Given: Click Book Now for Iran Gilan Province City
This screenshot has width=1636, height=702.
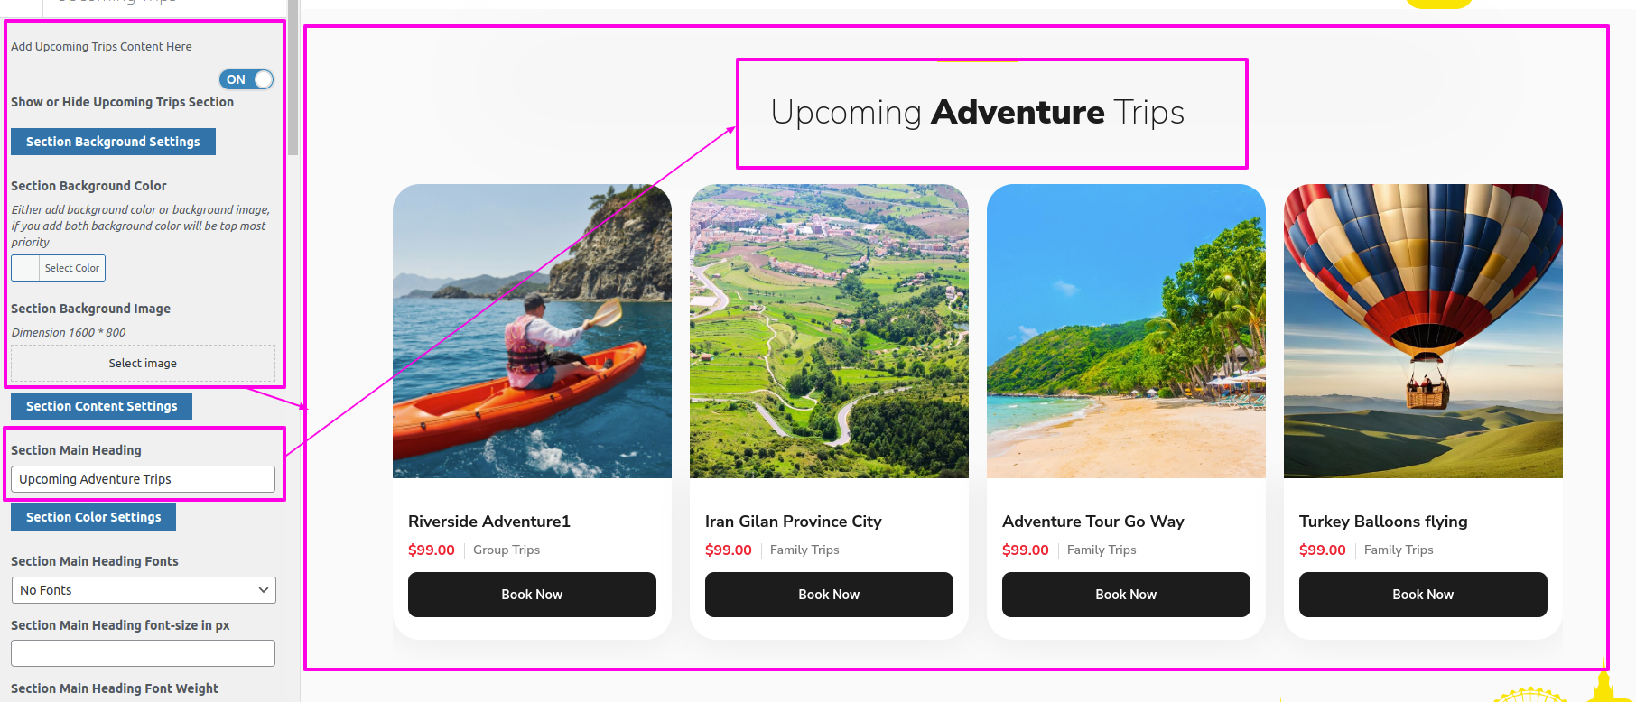Looking at the screenshot, I should point(829,595).
